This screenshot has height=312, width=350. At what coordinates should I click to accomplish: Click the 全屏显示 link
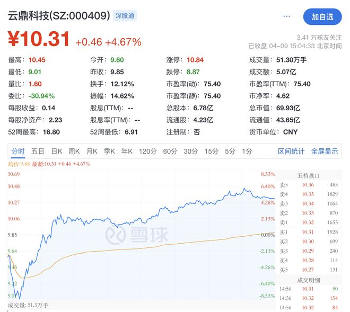point(325,151)
